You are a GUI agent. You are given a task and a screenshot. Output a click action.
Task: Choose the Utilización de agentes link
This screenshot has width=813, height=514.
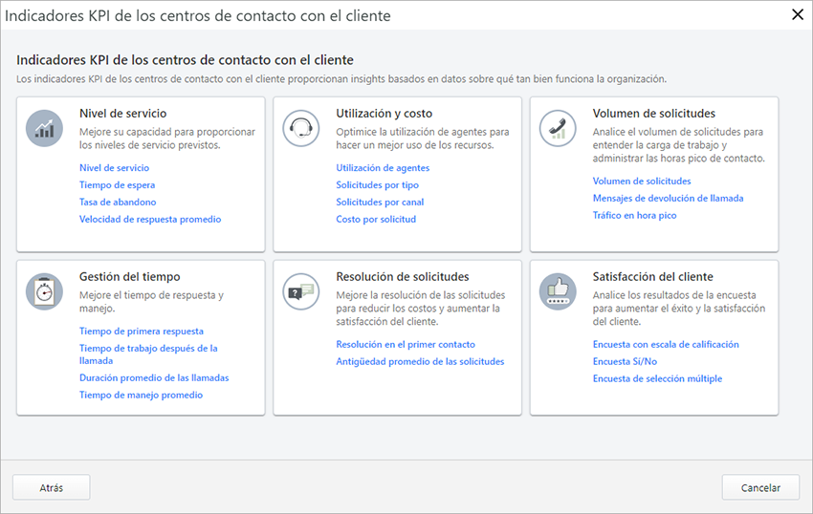383,168
